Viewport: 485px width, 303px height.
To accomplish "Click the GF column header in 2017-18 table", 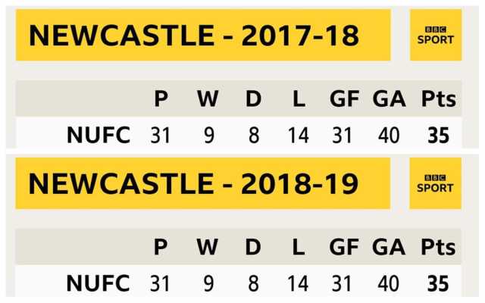I will tap(343, 99).
